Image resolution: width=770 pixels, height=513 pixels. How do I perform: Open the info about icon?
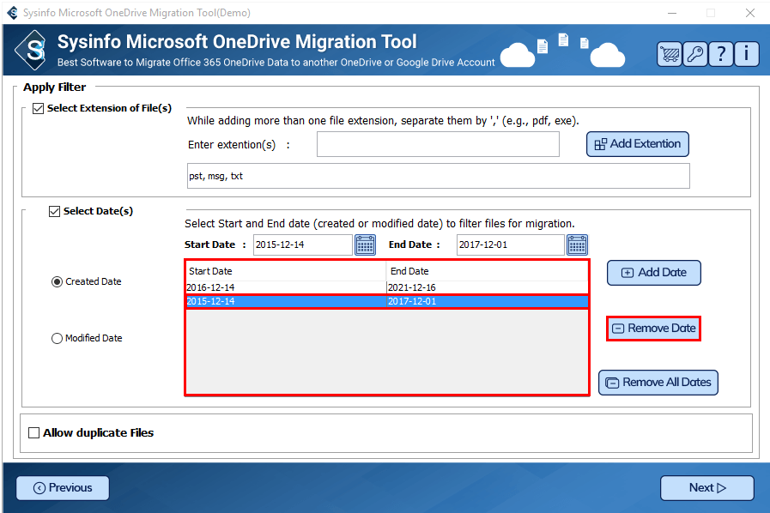746,54
